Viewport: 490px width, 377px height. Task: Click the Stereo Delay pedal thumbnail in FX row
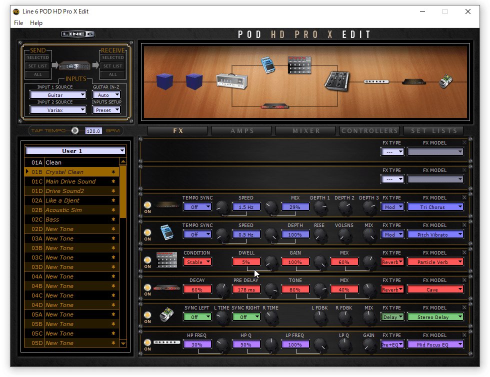point(166,315)
